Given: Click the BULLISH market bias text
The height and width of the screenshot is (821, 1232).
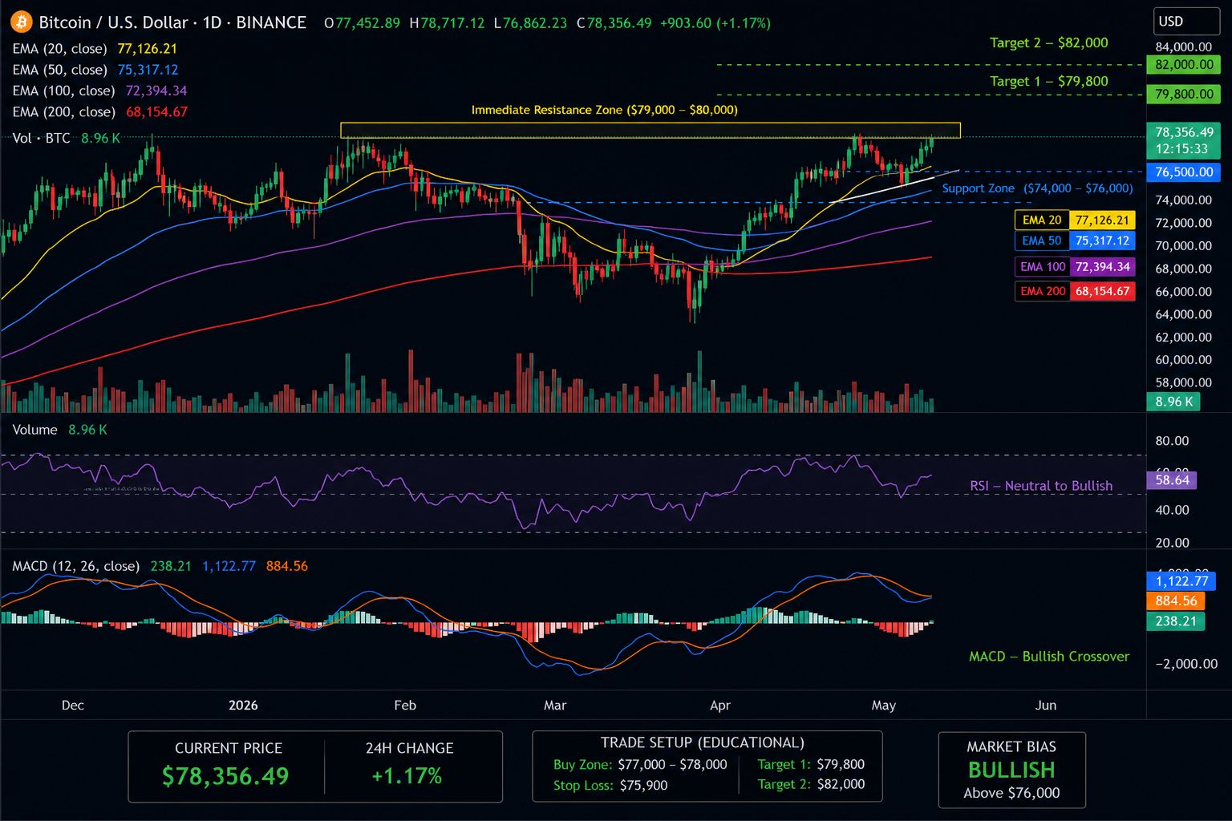Looking at the screenshot, I should click(x=1011, y=770).
